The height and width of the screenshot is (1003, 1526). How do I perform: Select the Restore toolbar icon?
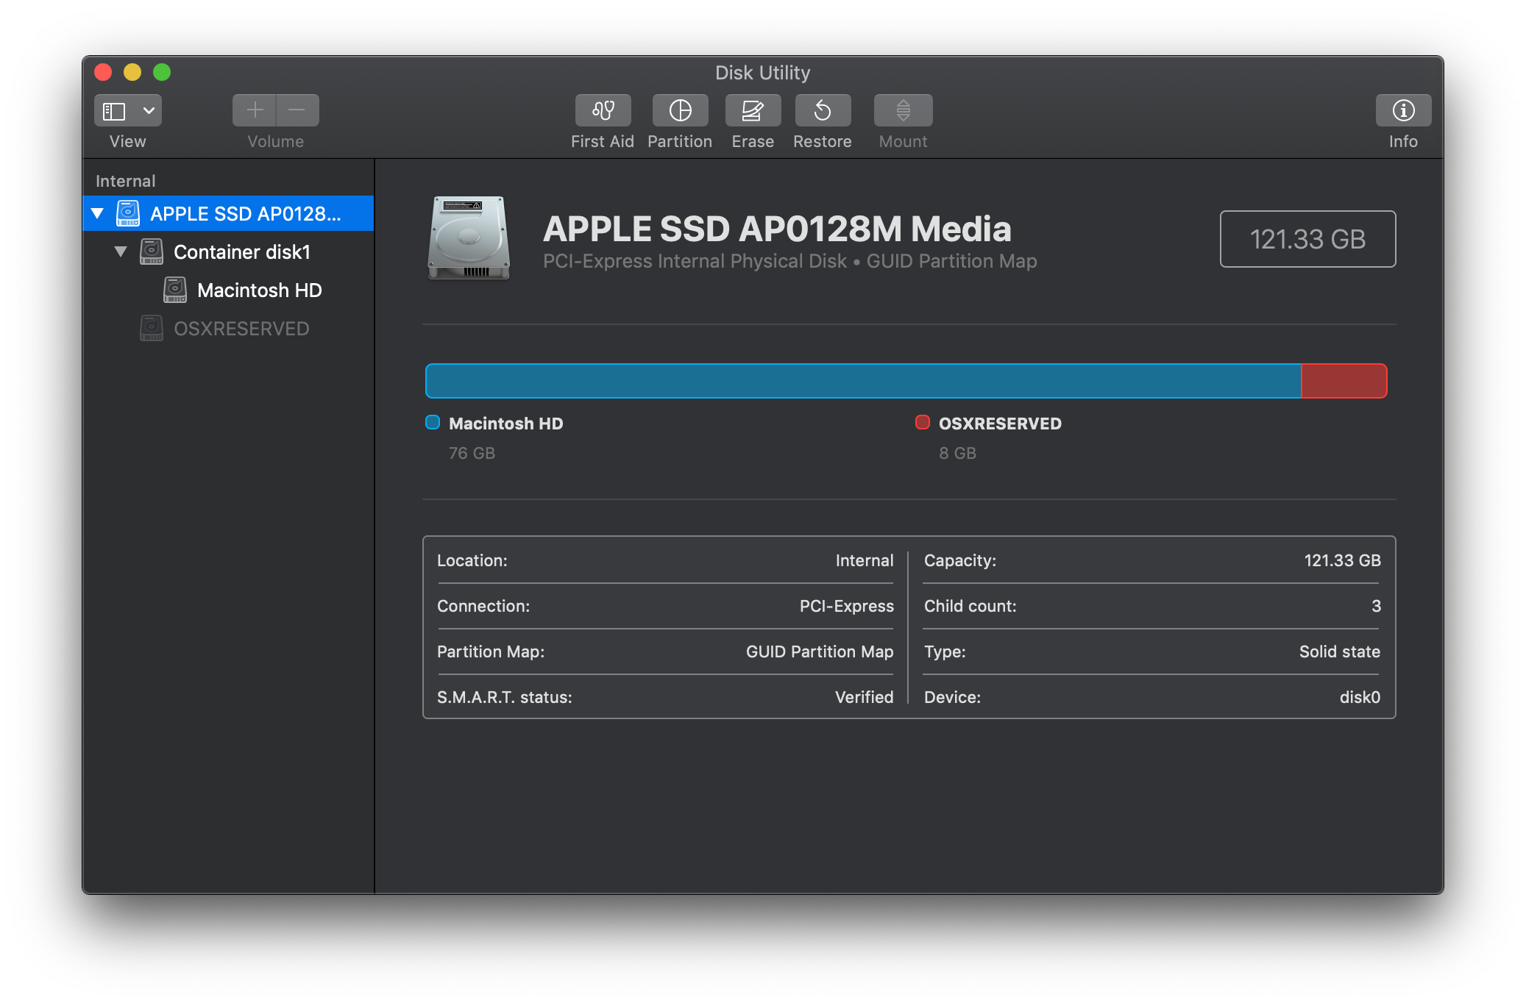[823, 110]
